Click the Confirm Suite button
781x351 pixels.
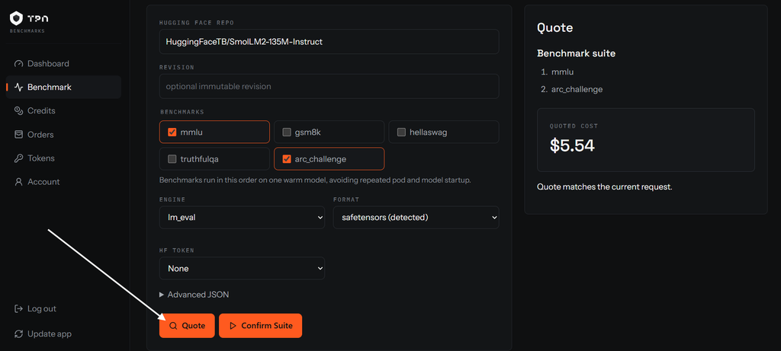261,326
